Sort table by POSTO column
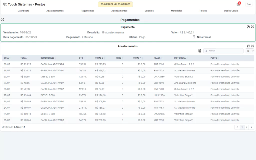The height and width of the screenshot is (160, 256). (x=215, y=58)
